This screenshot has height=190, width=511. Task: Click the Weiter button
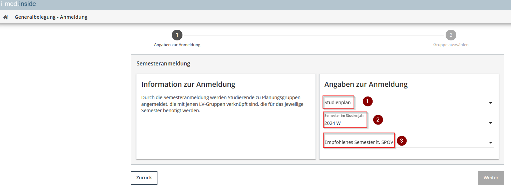[x=491, y=178]
